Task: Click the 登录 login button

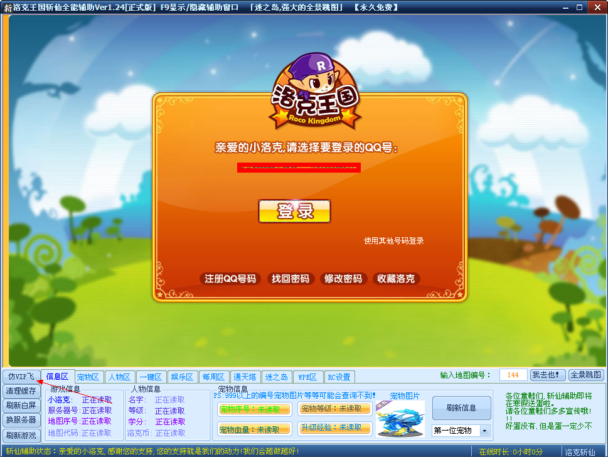Action: 294,212
